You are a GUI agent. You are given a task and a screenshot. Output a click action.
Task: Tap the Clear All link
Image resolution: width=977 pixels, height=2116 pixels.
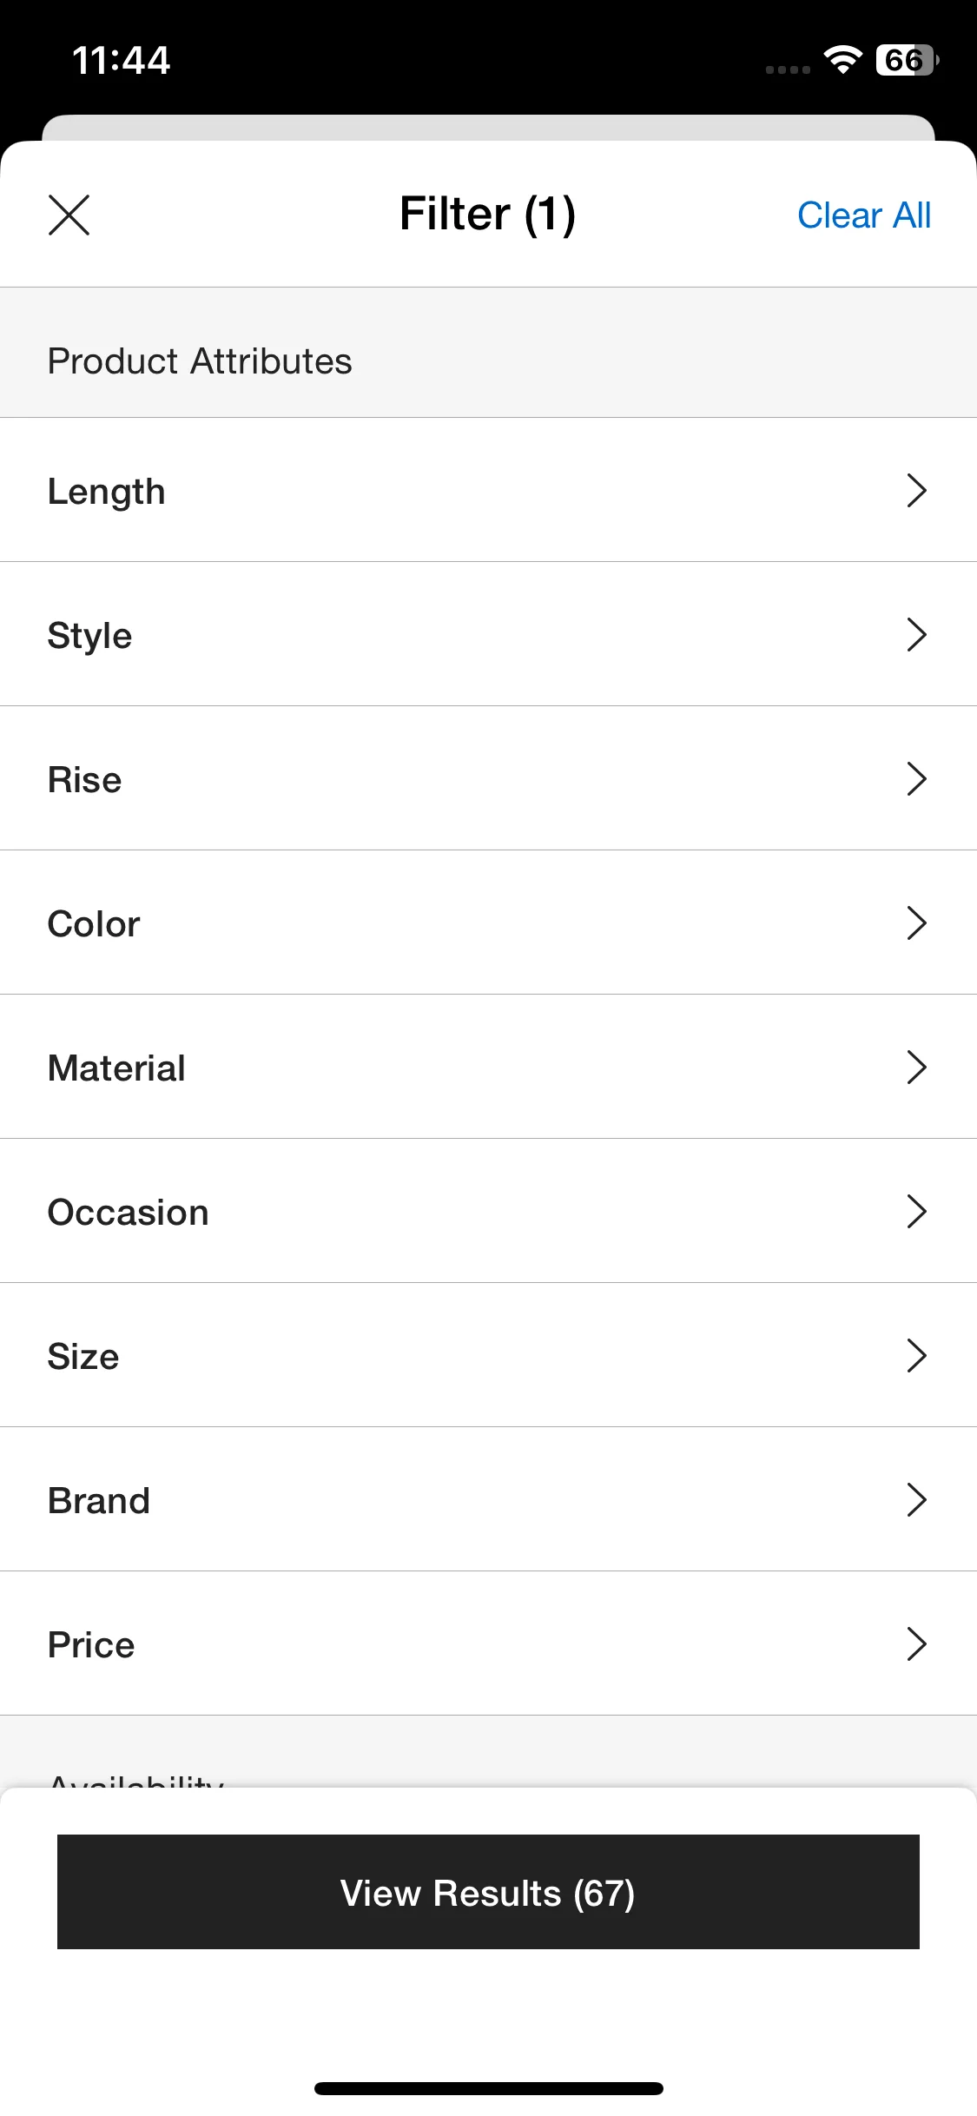(863, 215)
